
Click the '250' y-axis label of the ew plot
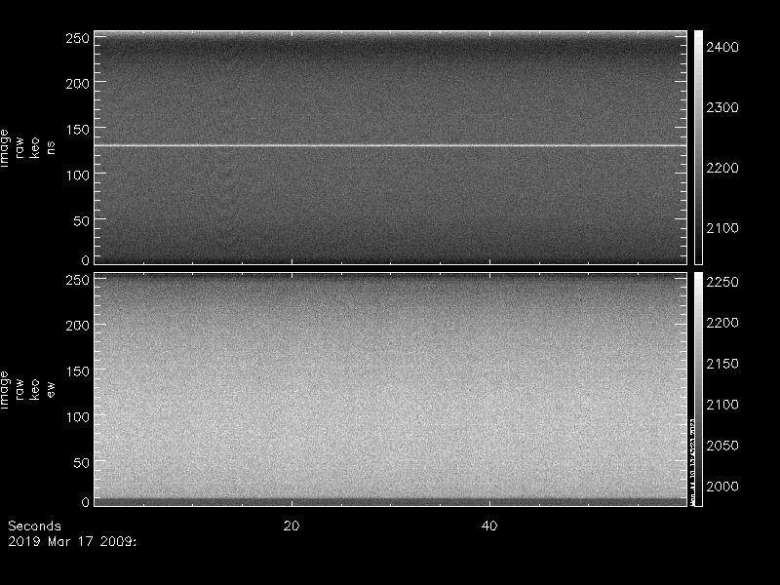pos(78,280)
